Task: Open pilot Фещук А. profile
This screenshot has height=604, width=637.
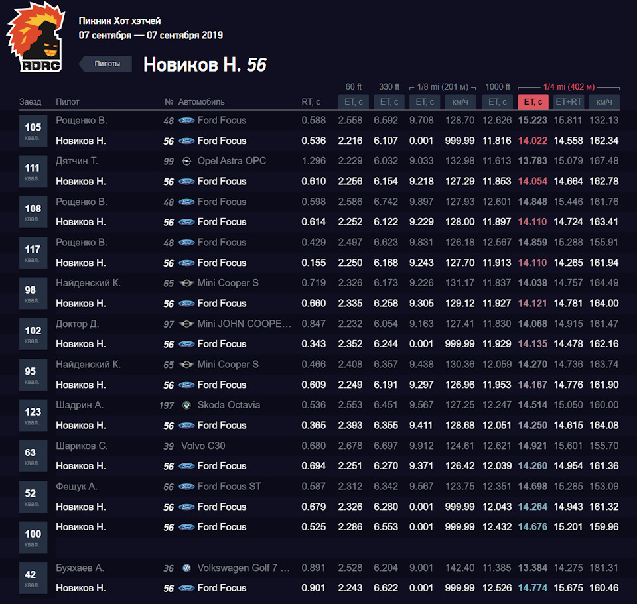Action: pos(76,486)
